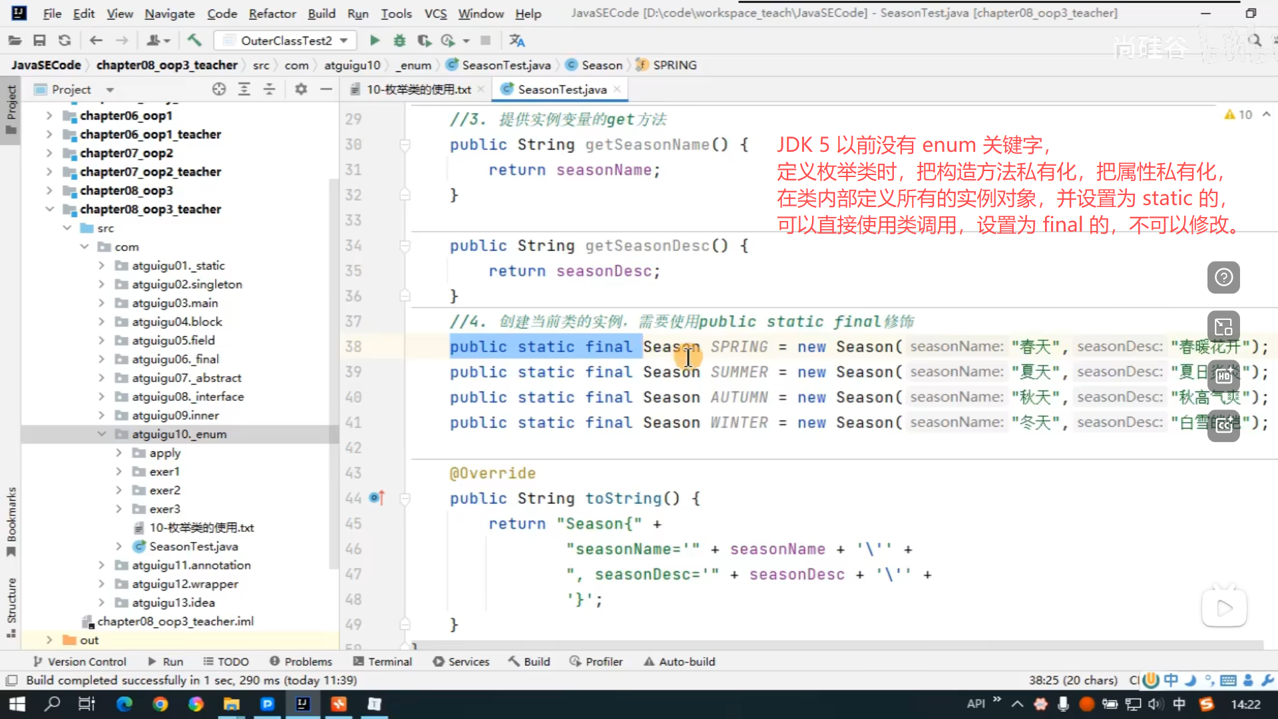Toggle Bookmarks side panel
1278x719 pixels.
11,521
